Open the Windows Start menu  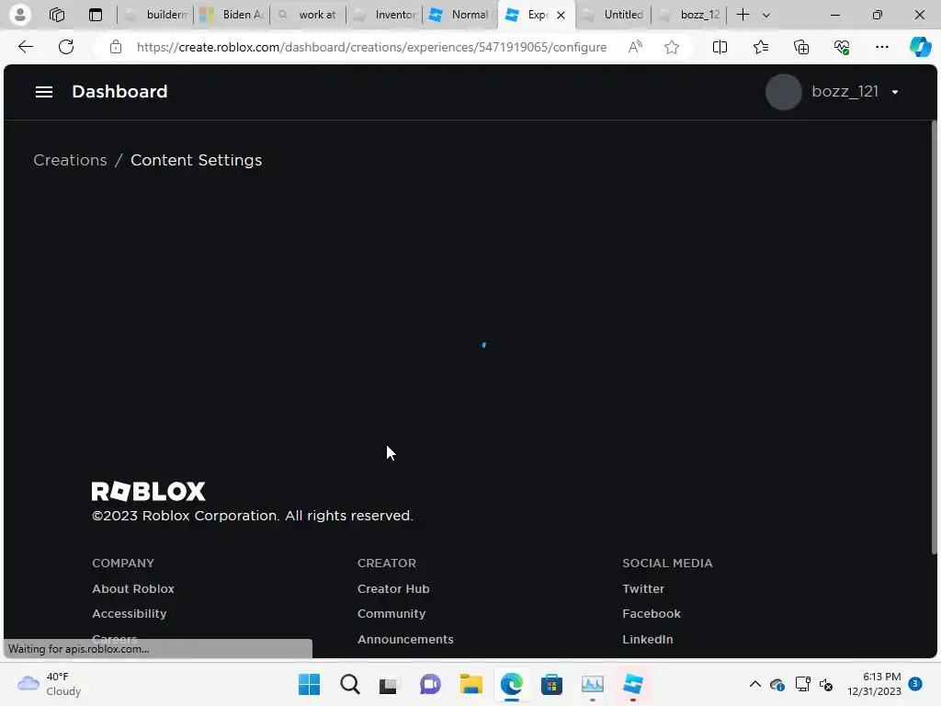pyautogui.click(x=309, y=684)
